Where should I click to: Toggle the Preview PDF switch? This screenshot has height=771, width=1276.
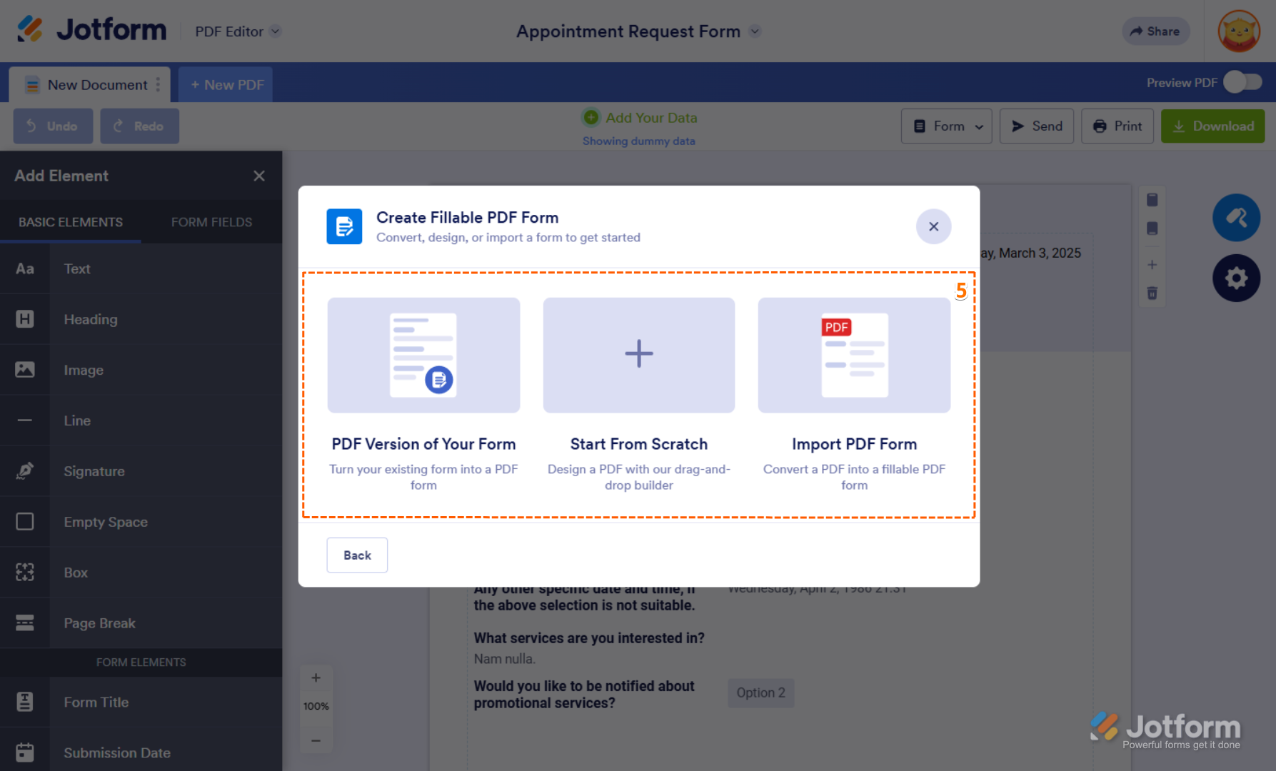[1242, 83]
